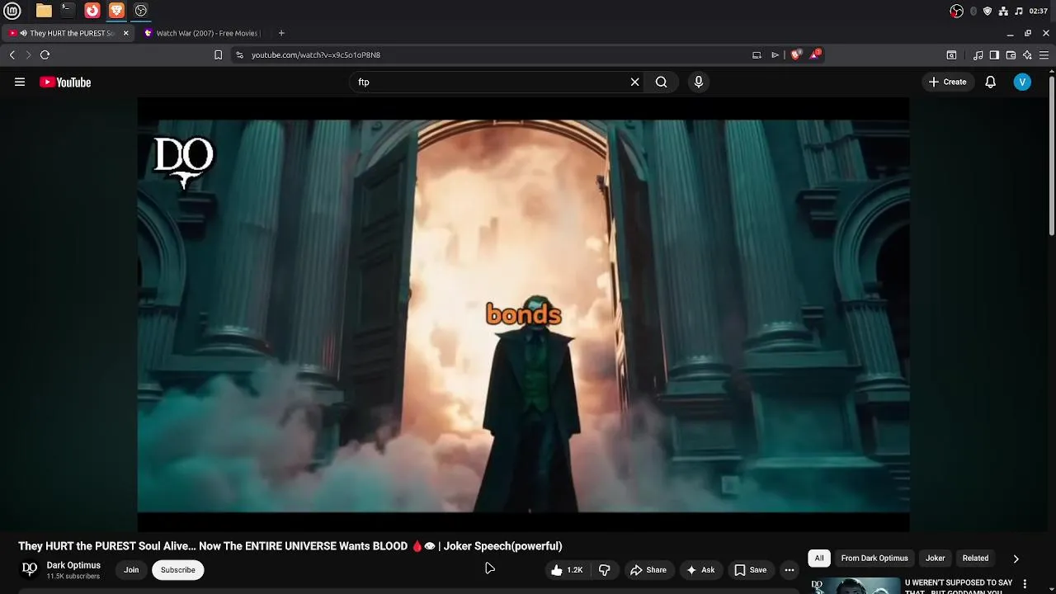Share this video
Viewport: 1056px width, 594px height.
tap(648, 570)
